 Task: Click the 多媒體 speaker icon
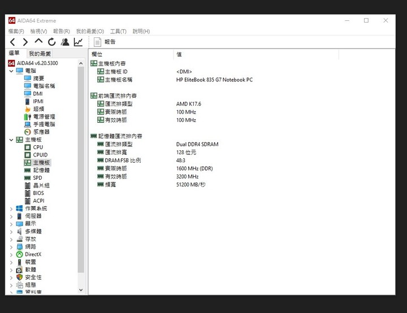[19, 232]
